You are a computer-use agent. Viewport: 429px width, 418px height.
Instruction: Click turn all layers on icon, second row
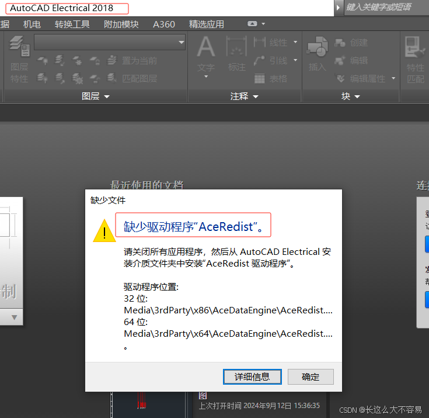[43, 79]
